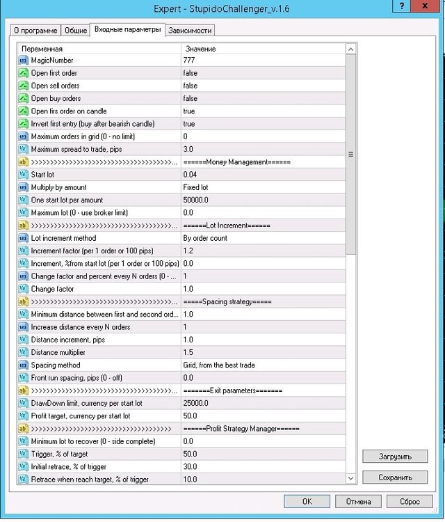Open the Зависимости tab

[190, 31]
